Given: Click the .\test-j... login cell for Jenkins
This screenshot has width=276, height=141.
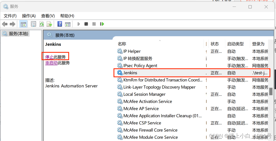Looking at the screenshot, I should click(260, 73).
